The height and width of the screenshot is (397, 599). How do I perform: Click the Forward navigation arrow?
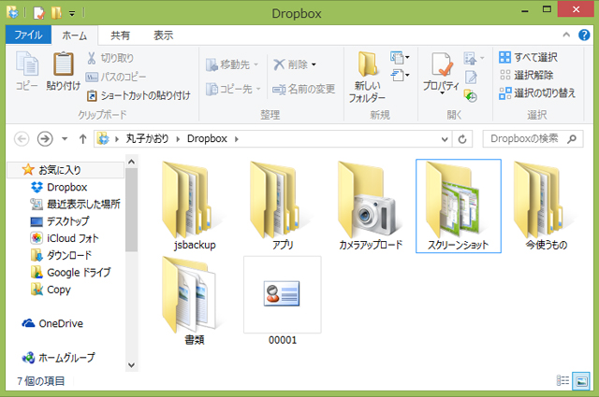[x=45, y=139]
